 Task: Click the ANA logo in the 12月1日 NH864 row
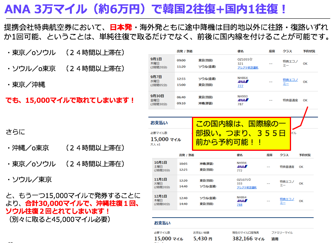[x=242, y=201]
